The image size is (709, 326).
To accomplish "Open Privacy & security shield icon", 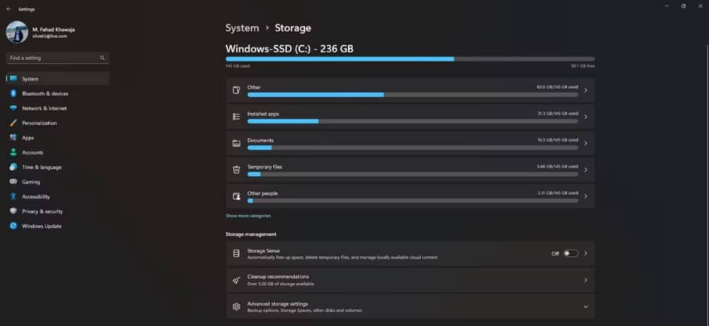I will [x=13, y=211].
